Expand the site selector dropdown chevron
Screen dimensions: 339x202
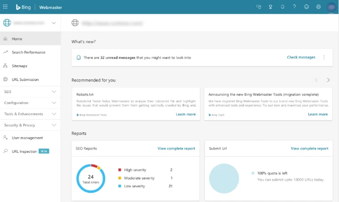click(54, 23)
